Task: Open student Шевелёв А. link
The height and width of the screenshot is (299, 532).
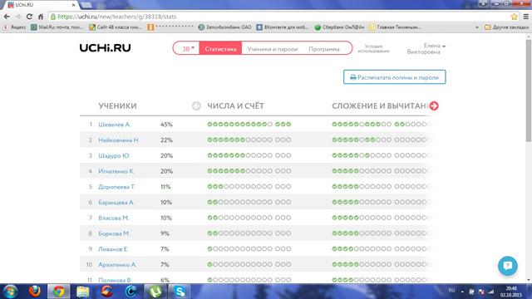Action: (x=115, y=125)
